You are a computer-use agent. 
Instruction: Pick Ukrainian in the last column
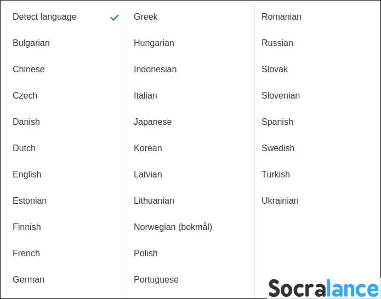280,201
